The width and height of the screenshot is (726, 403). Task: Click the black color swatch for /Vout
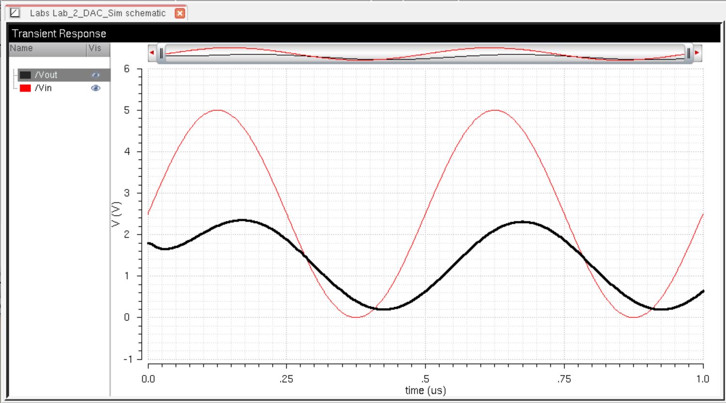[25, 75]
